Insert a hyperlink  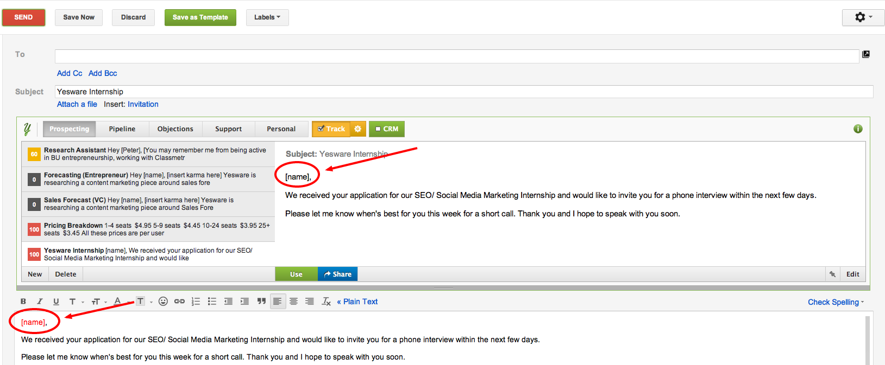(179, 302)
